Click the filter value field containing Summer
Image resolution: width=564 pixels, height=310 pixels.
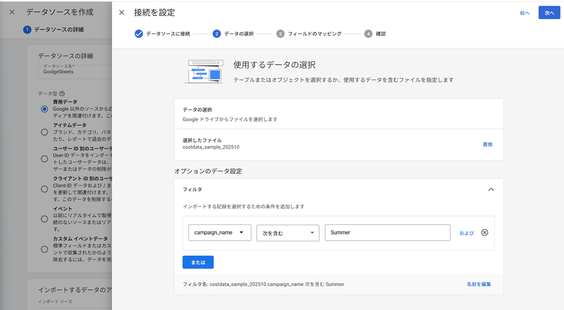(387, 233)
